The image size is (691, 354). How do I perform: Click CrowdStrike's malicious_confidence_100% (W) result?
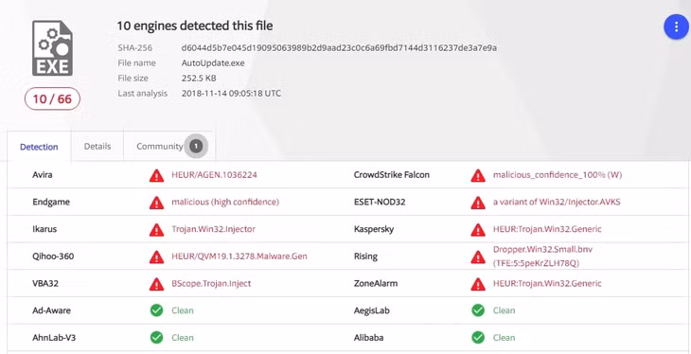(x=558, y=175)
